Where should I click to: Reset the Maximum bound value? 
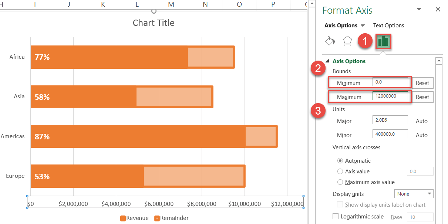[x=422, y=97]
